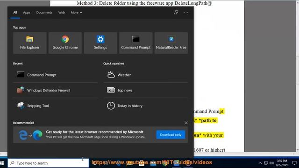Viewport: 299px width, 168px height.
Task: Launch Google Chrome from Top apps
Action: pyautogui.click(x=65, y=43)
